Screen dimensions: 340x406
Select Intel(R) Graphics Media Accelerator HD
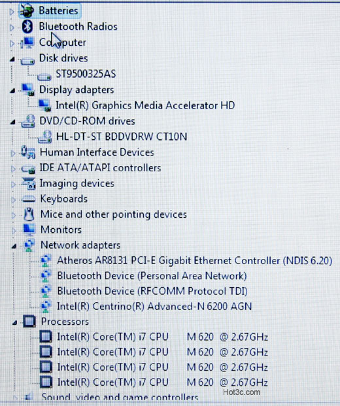[x=145, y=106]
